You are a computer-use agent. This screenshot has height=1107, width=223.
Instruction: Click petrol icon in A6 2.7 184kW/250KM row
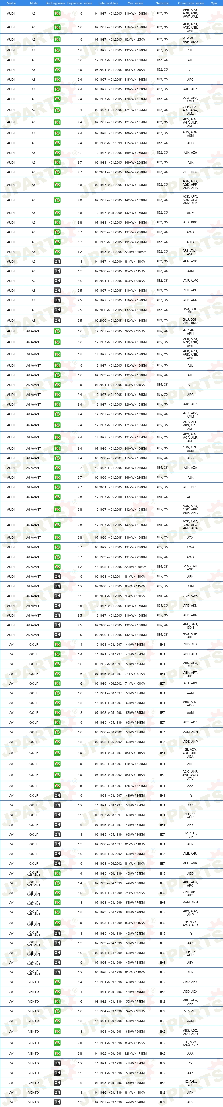pos(57,172)
